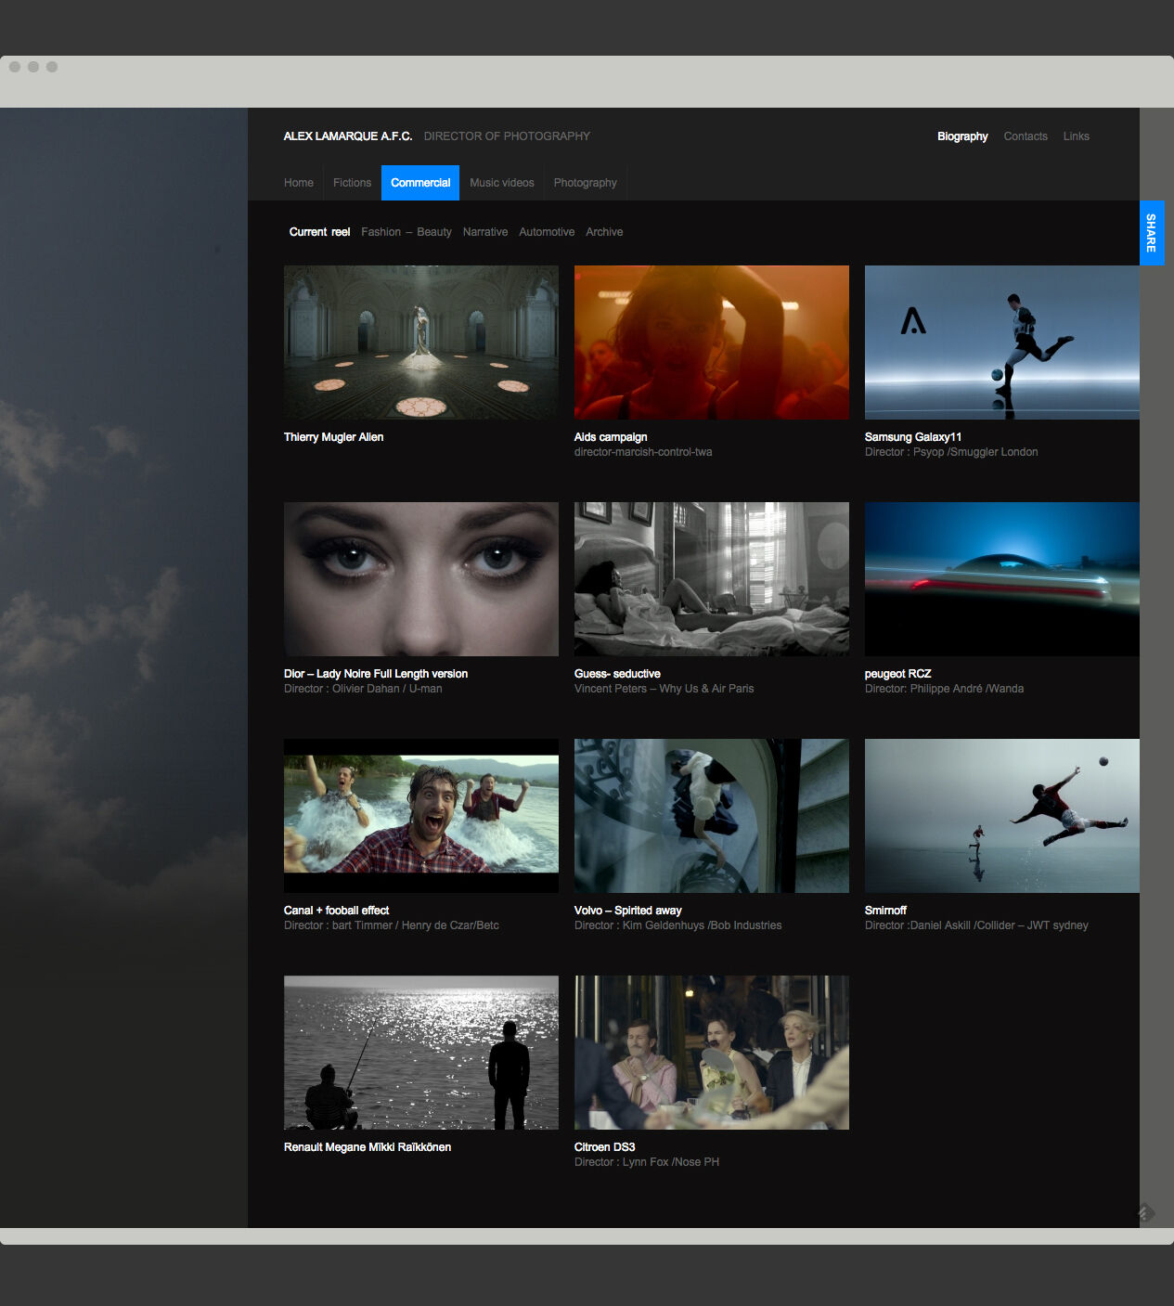Image resolution: width=1174 pixels, height=1306 pixels.
Task: Click the Links header item
Action: coord(1076,136)
